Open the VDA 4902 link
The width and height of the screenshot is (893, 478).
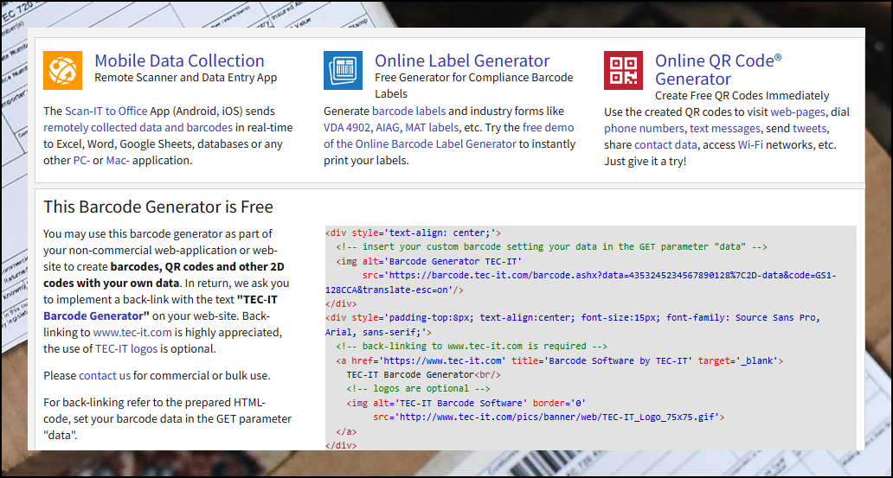(x=347, y=127)
